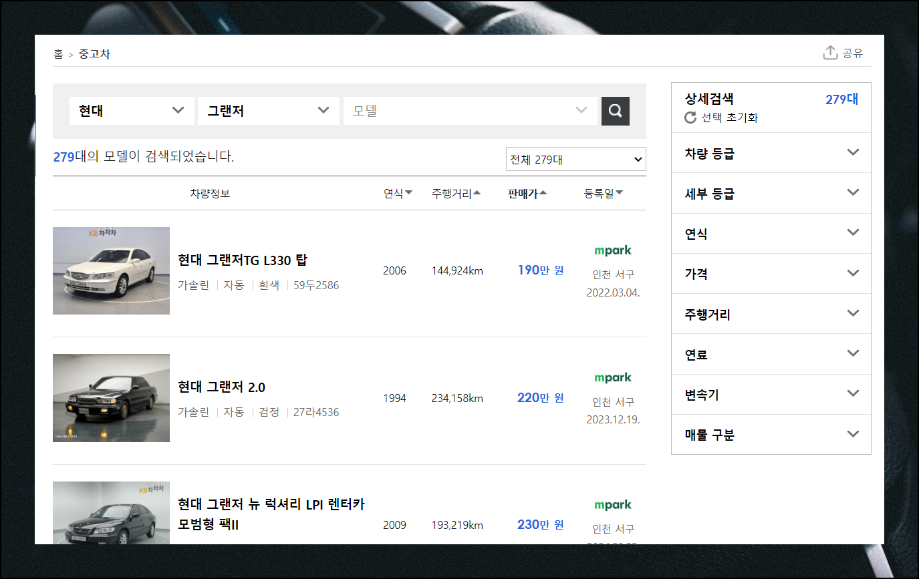Expand the 세부 등급 filter
The width and height of the screenshot is (919, 579).
[x=771, y=193]
